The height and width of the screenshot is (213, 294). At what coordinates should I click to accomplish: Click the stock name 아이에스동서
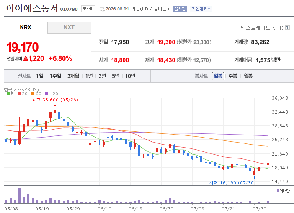pyautogui.click(x=32, y=8)
